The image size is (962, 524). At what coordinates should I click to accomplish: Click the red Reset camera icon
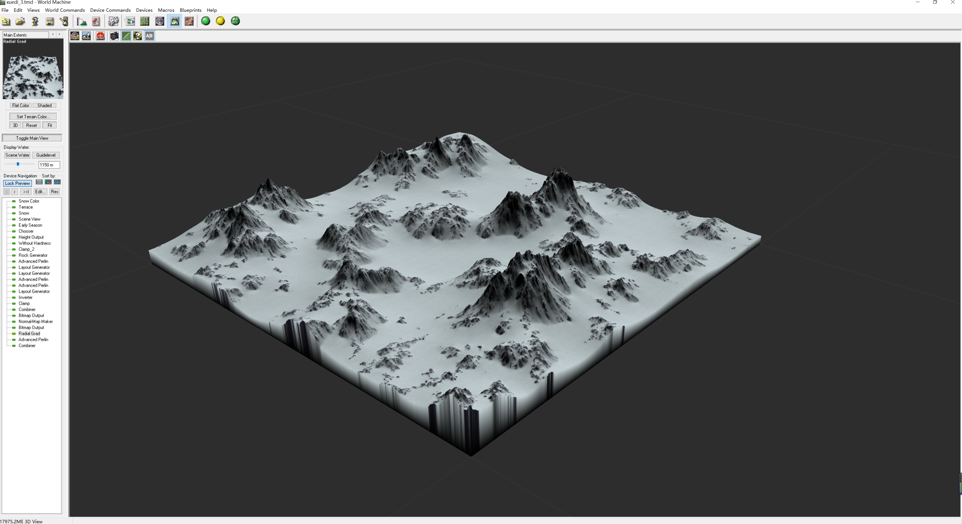tap(100, 36)
